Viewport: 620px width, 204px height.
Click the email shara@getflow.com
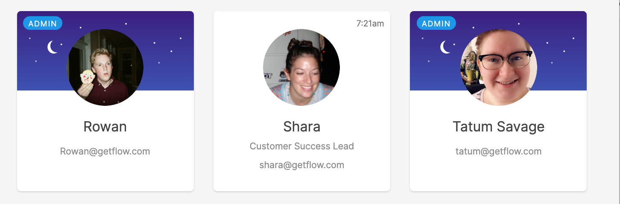point(301,165)
